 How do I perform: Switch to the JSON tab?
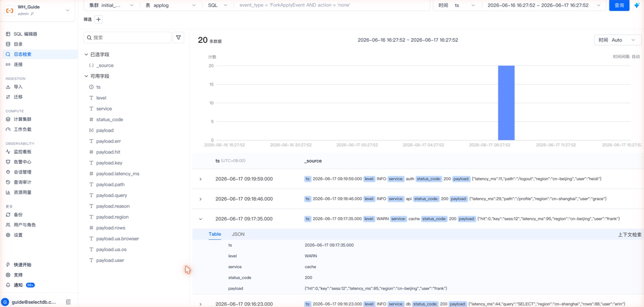[x=238, y=234]
